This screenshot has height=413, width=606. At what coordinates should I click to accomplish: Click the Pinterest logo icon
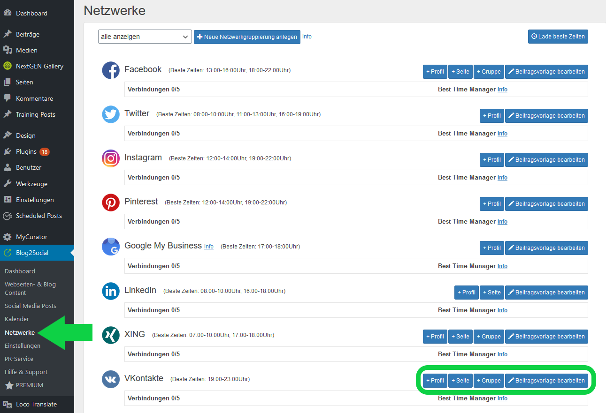[111, 203]
